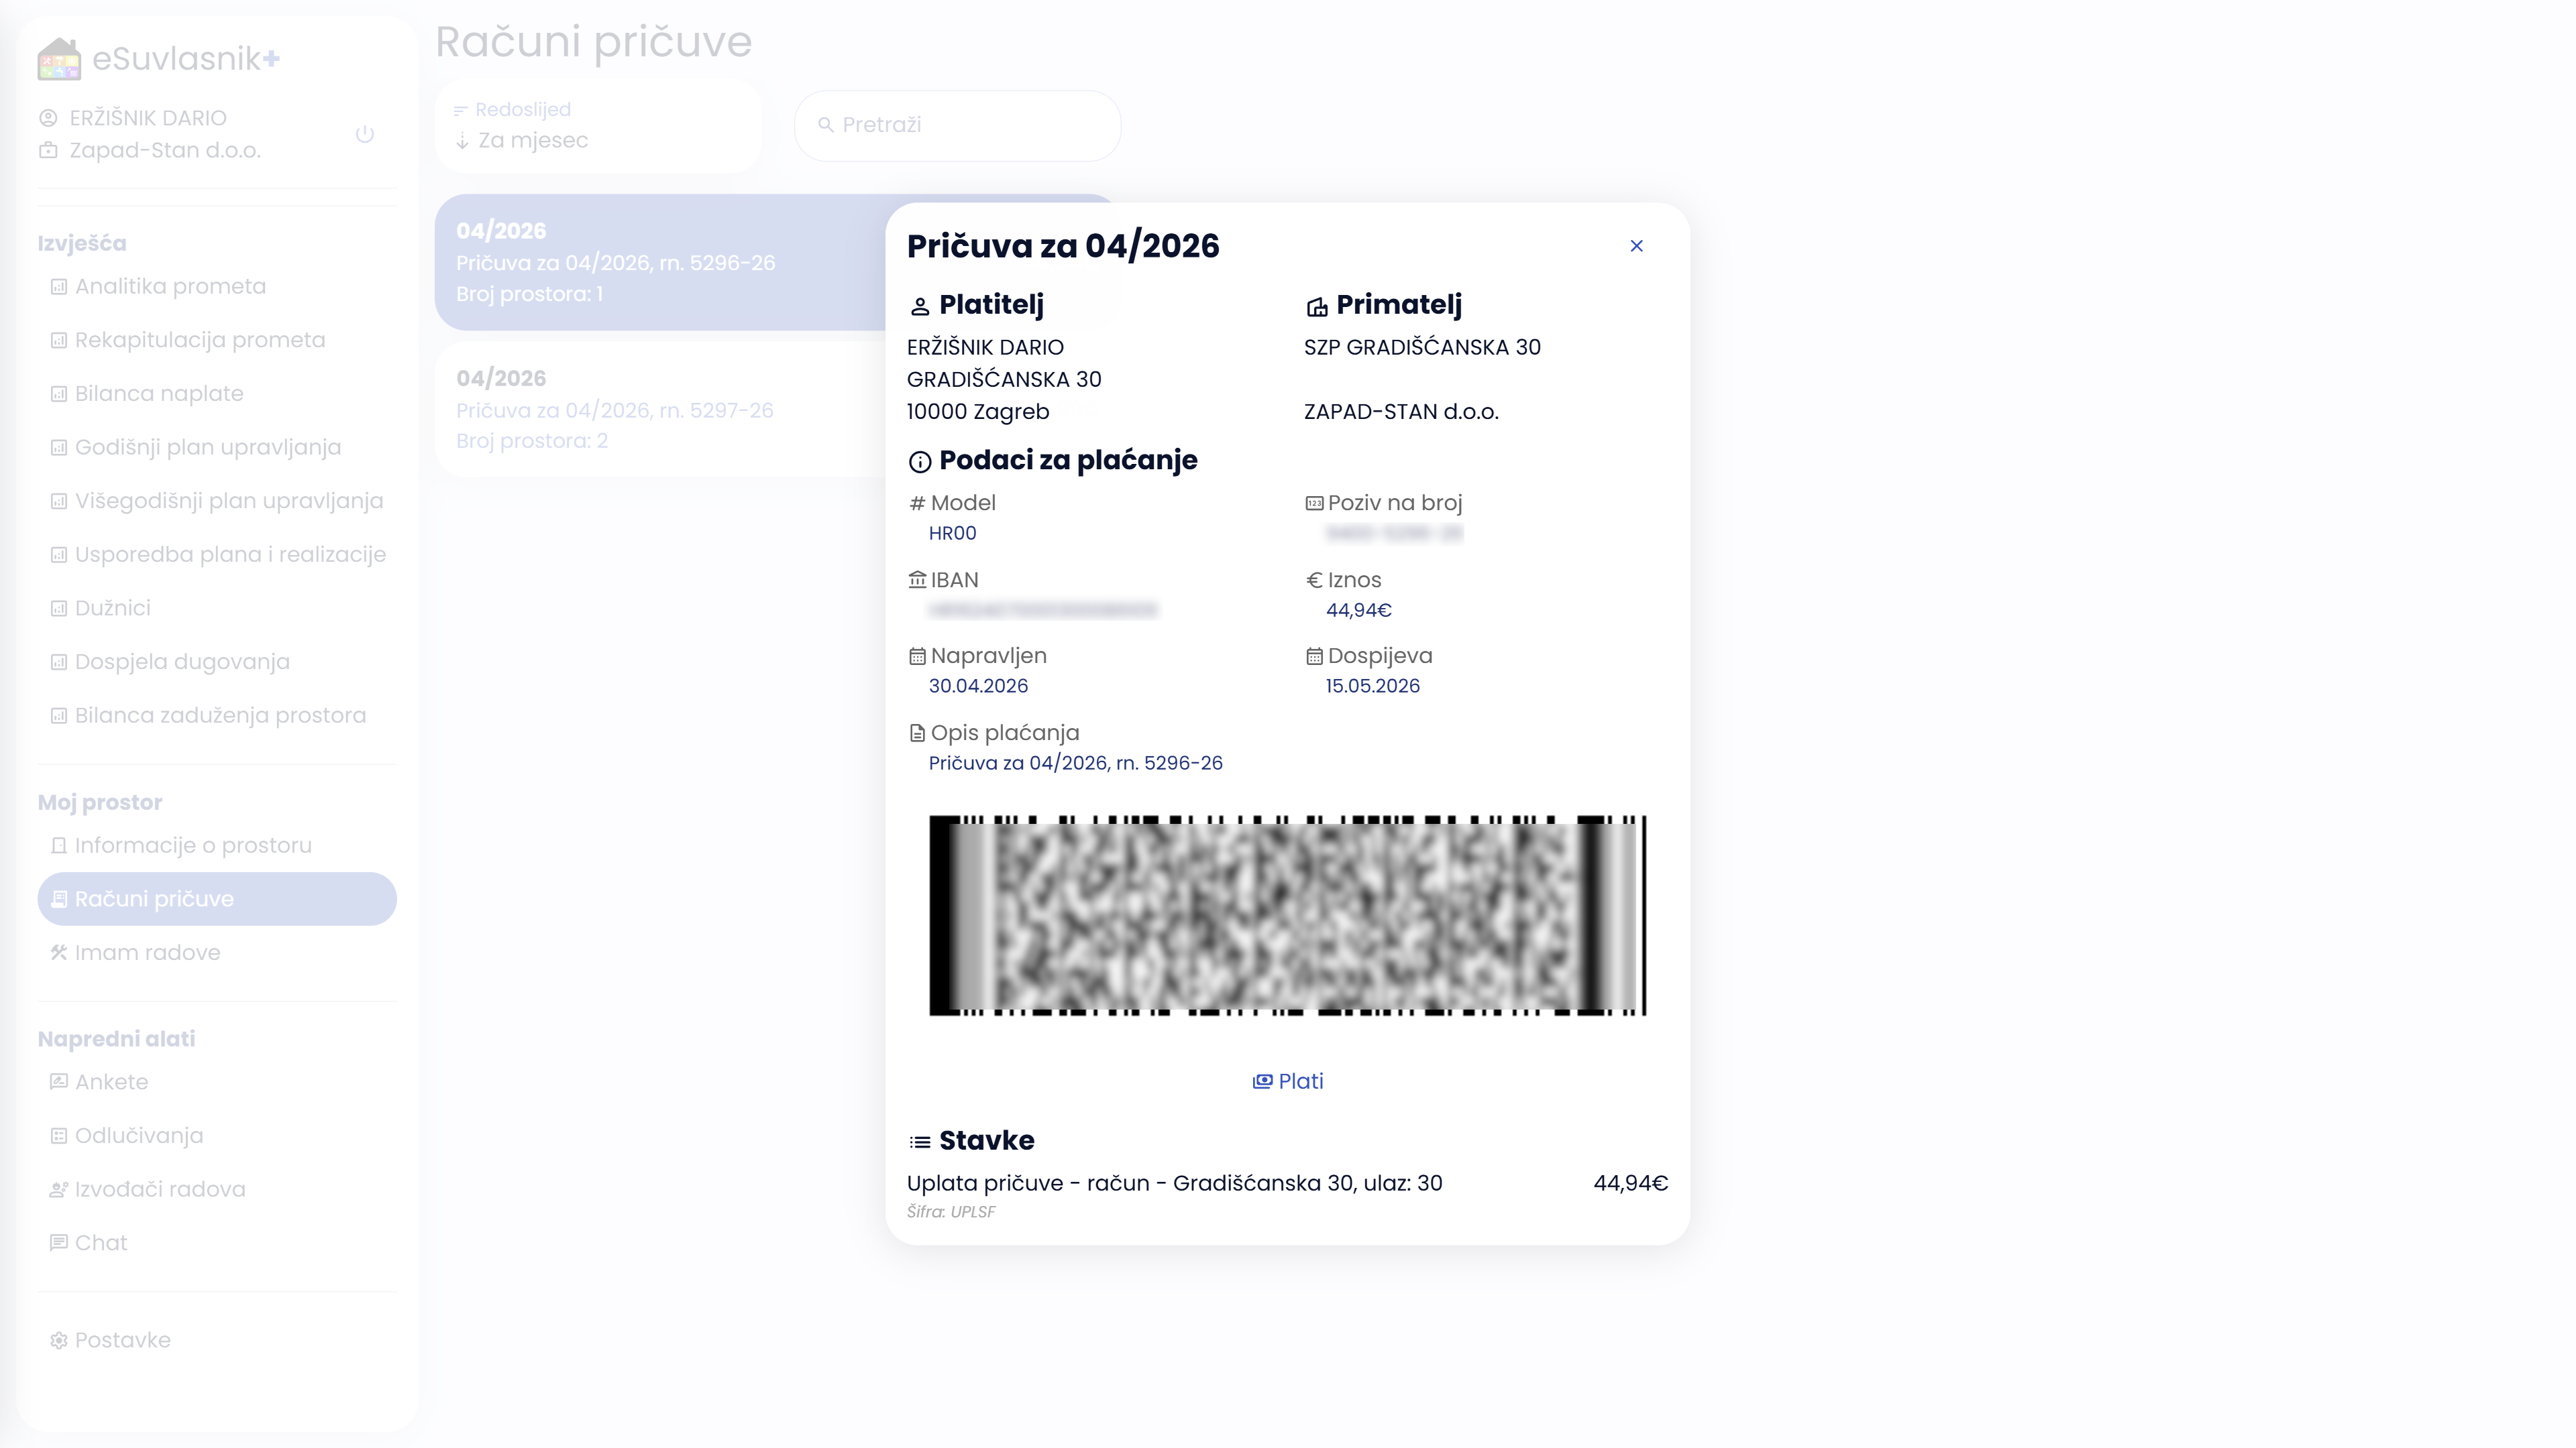
Task: Click the Model value HR00
Action: pyautogui.click(x=952, y=534)
